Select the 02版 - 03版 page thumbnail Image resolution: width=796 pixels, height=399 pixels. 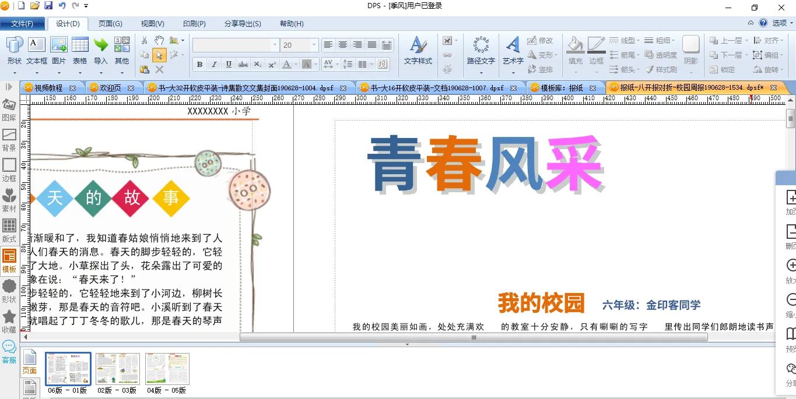[118, 369]
